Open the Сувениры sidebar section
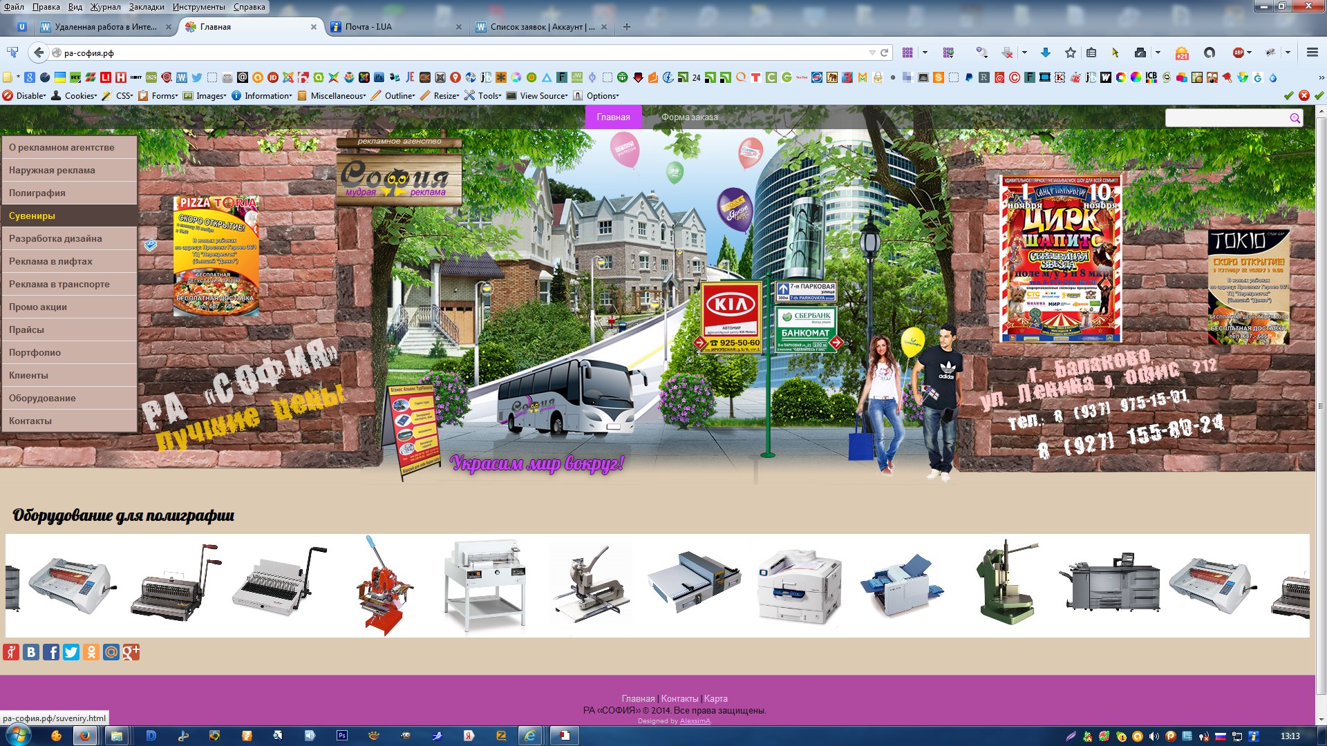The width and height of the screenshot is (1327, 746). click(69, 216)
